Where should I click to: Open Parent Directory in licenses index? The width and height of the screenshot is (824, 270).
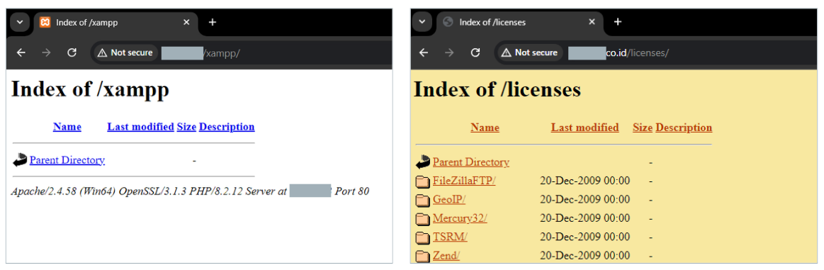click(x=471, y=162)
